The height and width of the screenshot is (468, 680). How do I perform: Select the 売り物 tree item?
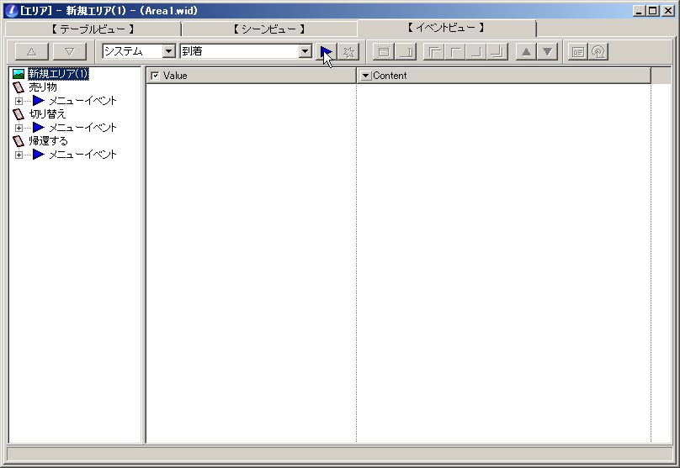click(x=43, y=87)
